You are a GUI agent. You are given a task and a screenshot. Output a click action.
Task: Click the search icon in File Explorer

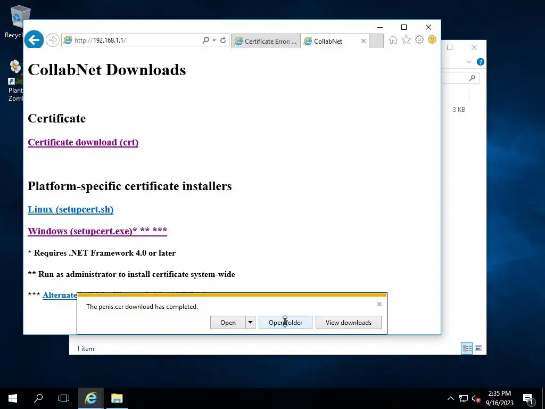tap(472, 78)
